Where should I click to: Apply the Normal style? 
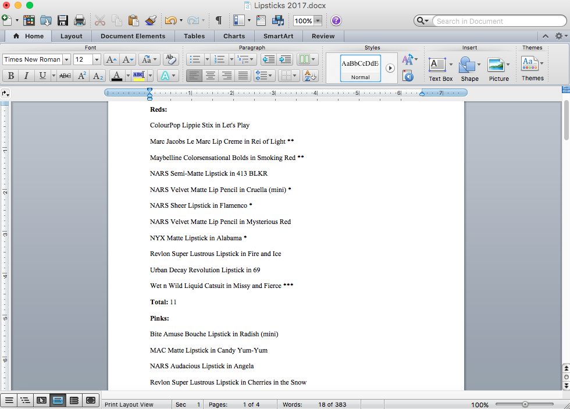click(x=360, y=68)
